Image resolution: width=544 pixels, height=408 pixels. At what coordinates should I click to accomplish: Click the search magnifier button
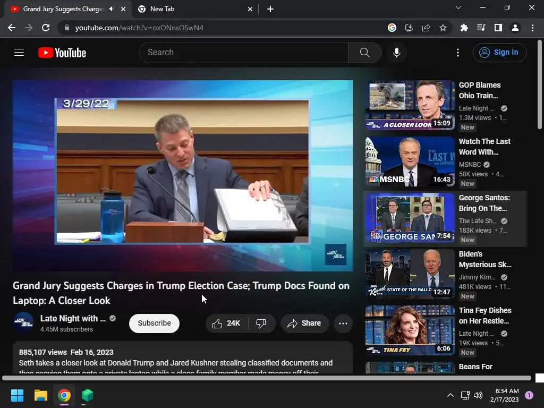[x=364, y=53]
